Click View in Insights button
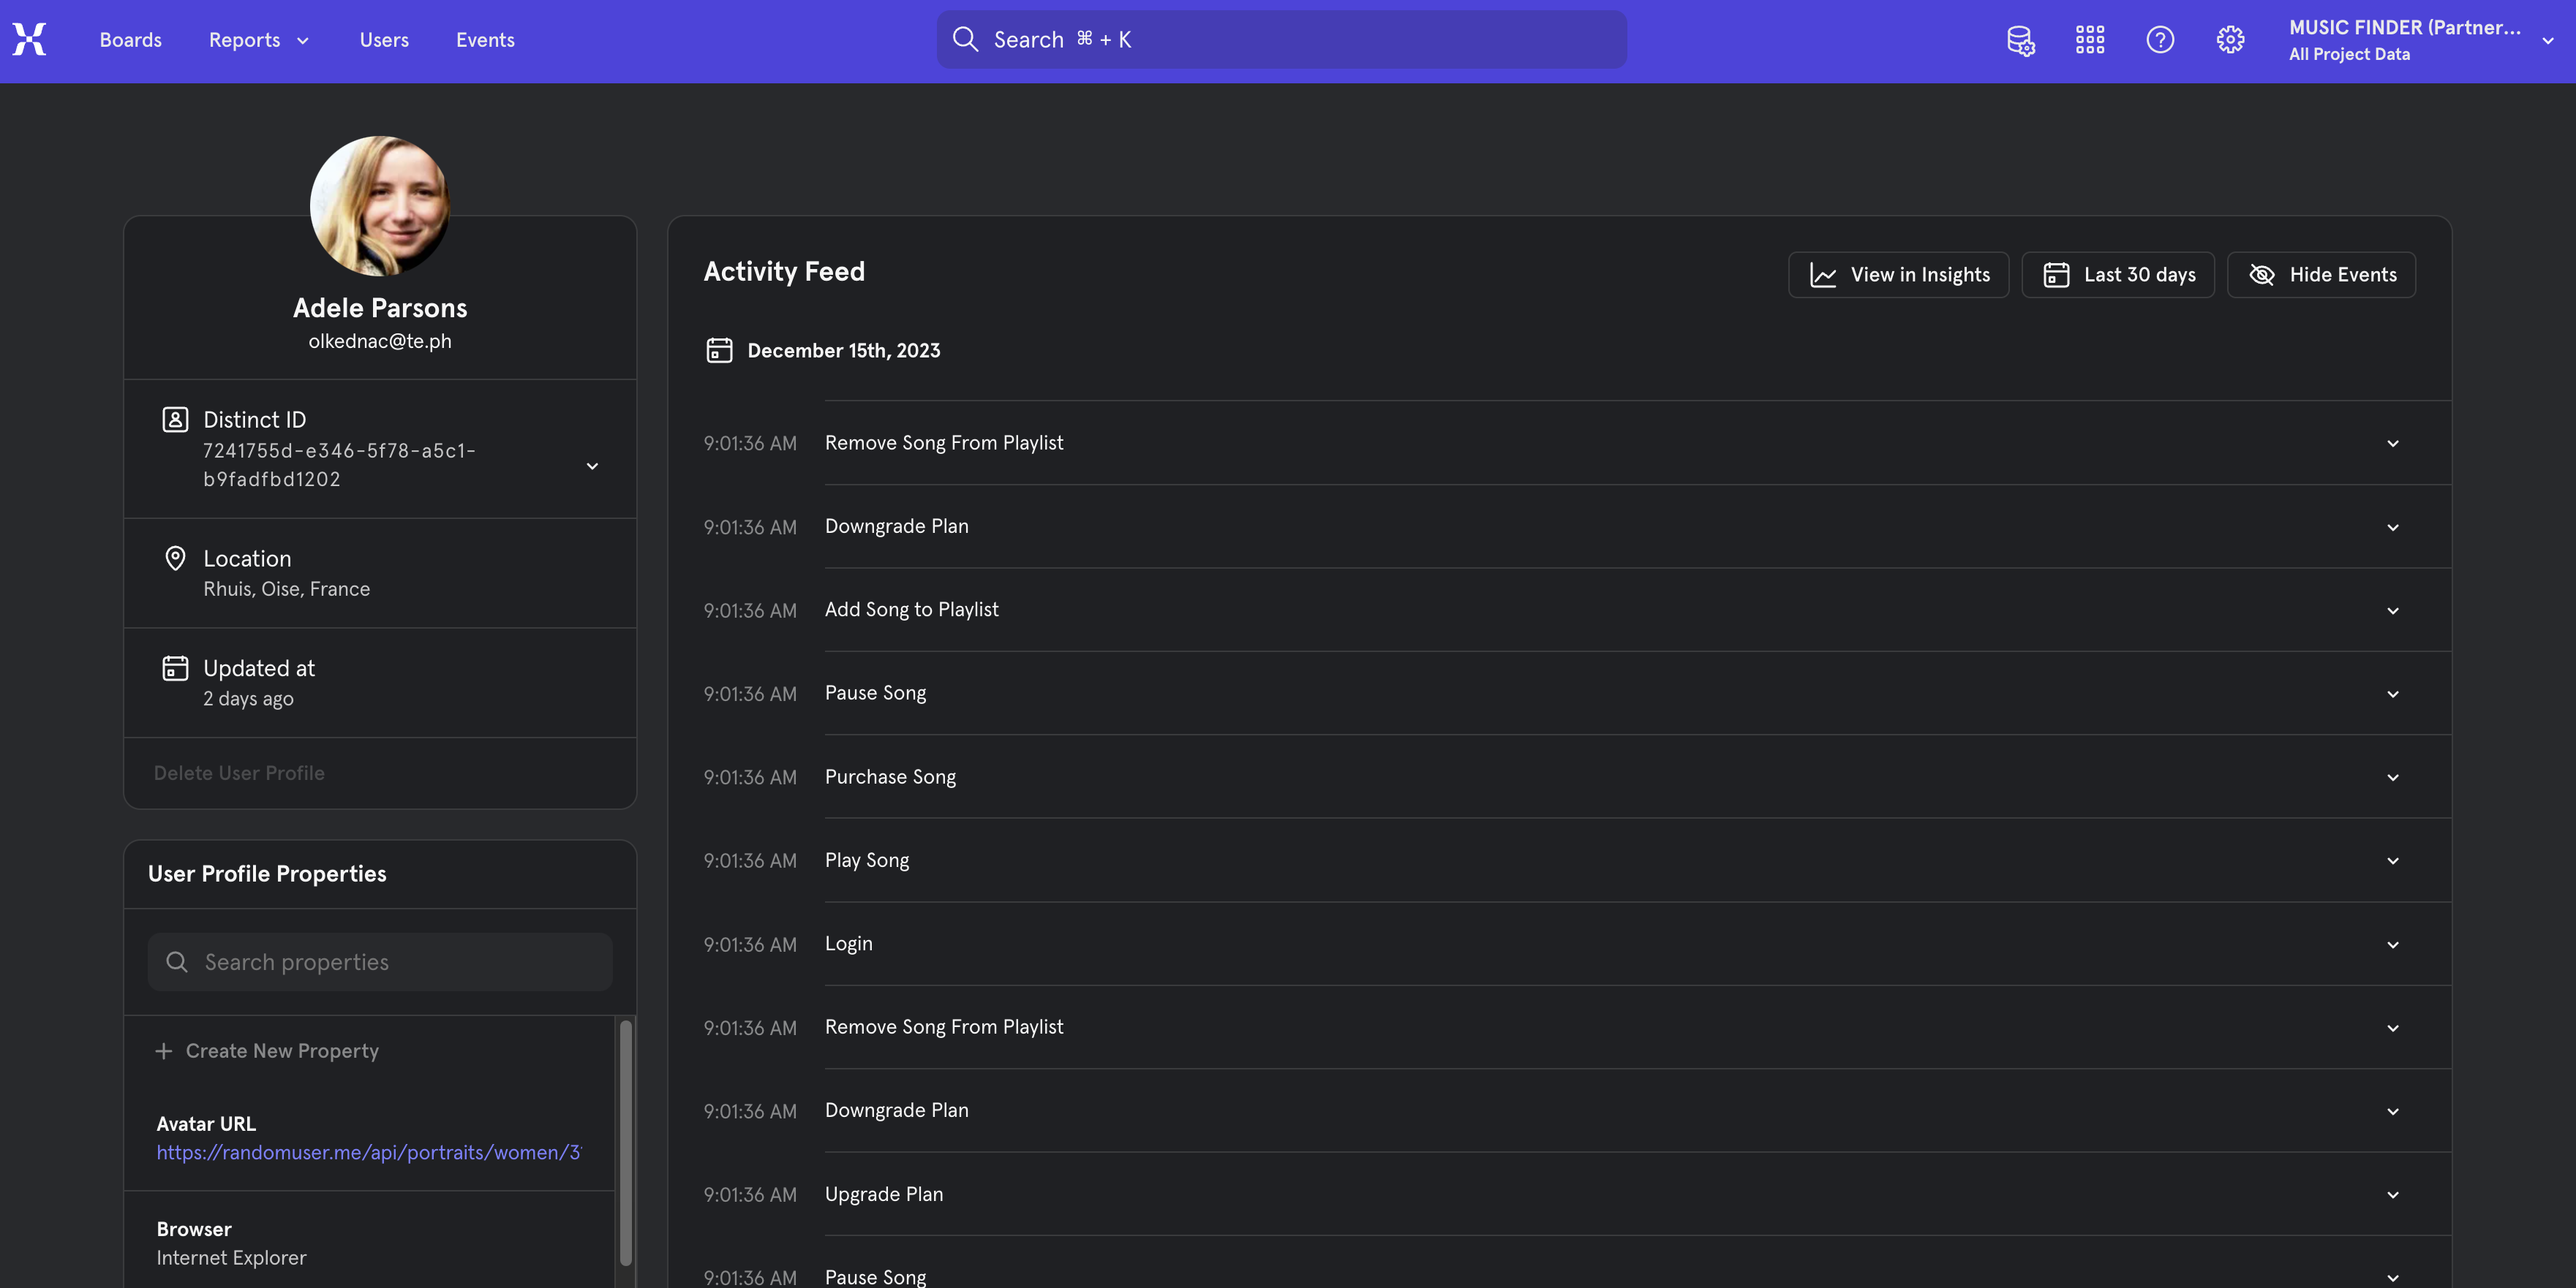This screenshot has height=1288, width=2576. (x=1898, y=275)
